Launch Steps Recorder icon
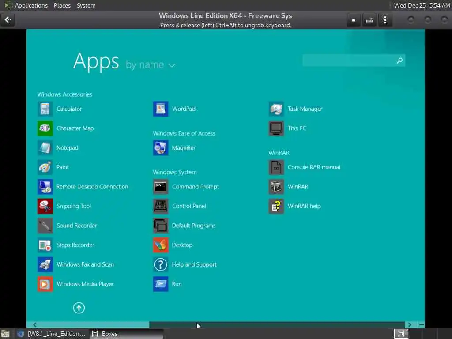The width and height of the screenshot is (452, 339). tap(45, 245)
